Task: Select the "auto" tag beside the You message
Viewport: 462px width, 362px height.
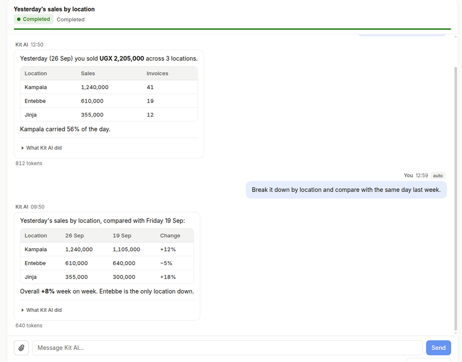Action: pos(438,175)
